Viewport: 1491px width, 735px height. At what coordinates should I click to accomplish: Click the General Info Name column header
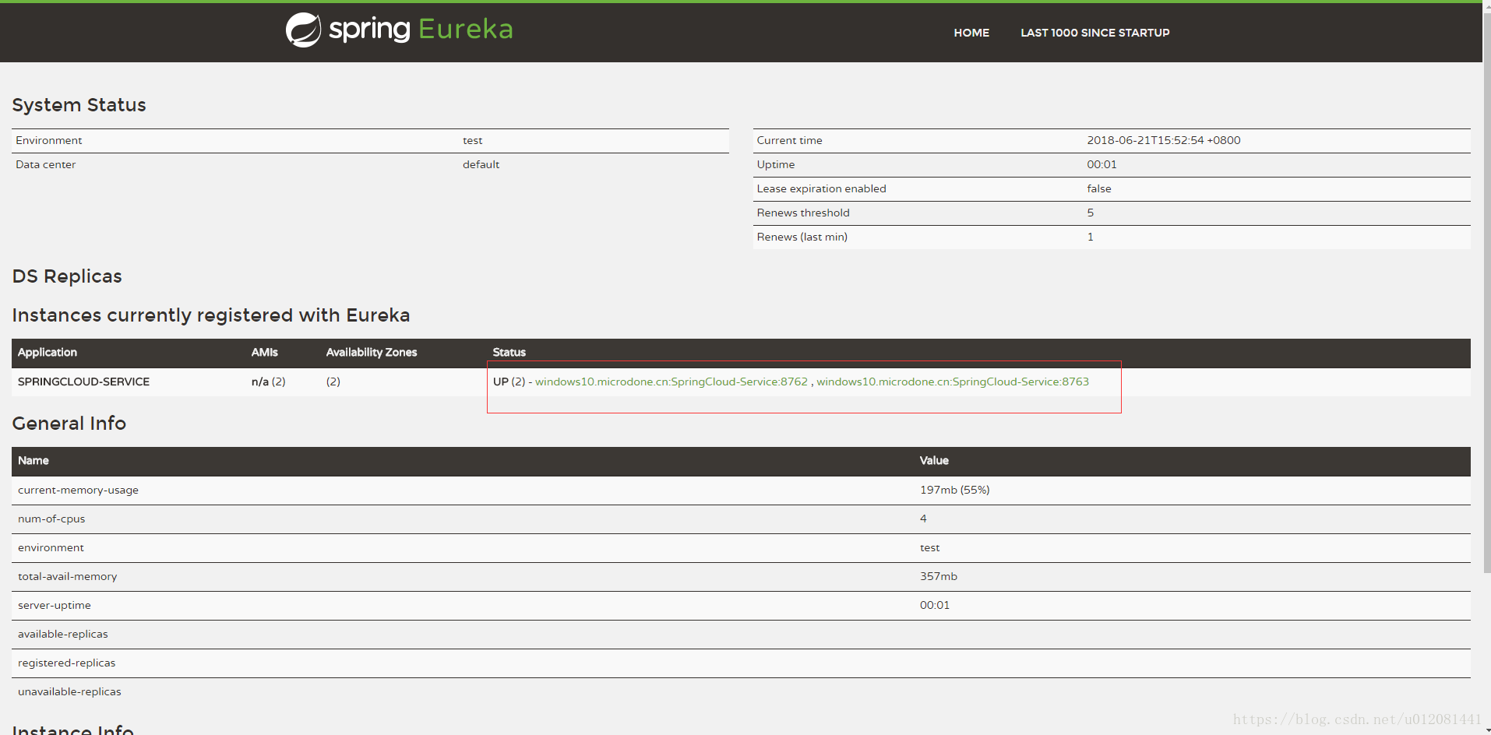coord(33,460)
